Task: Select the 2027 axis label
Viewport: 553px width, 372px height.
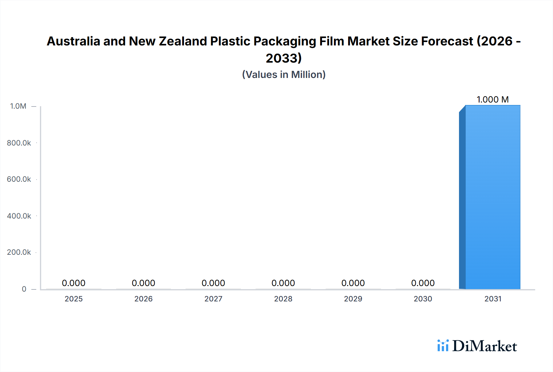Action: [x=214, y=299]
